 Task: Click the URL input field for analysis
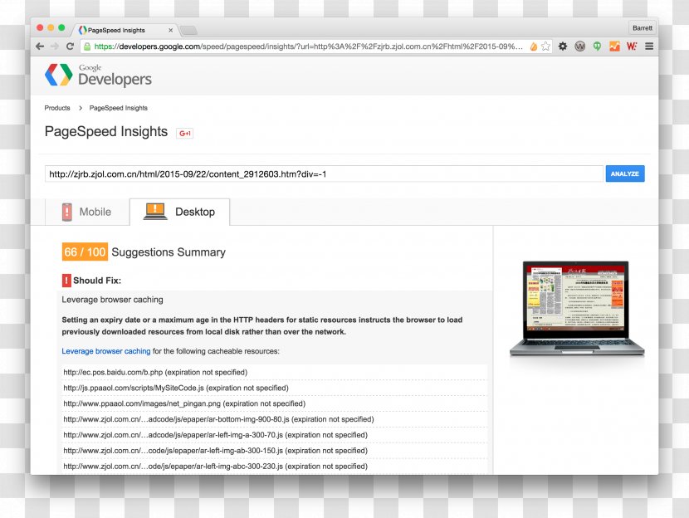coord(324,174)
